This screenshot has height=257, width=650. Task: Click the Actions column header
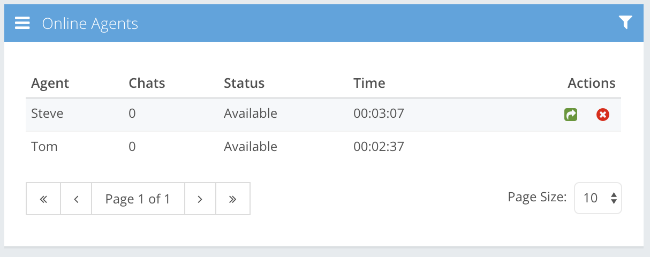591,83
